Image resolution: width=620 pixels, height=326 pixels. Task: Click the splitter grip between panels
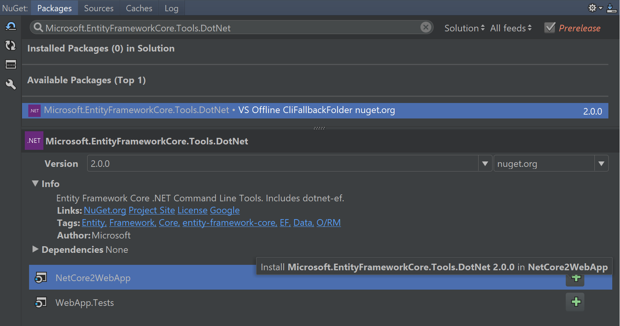[319, 128]
